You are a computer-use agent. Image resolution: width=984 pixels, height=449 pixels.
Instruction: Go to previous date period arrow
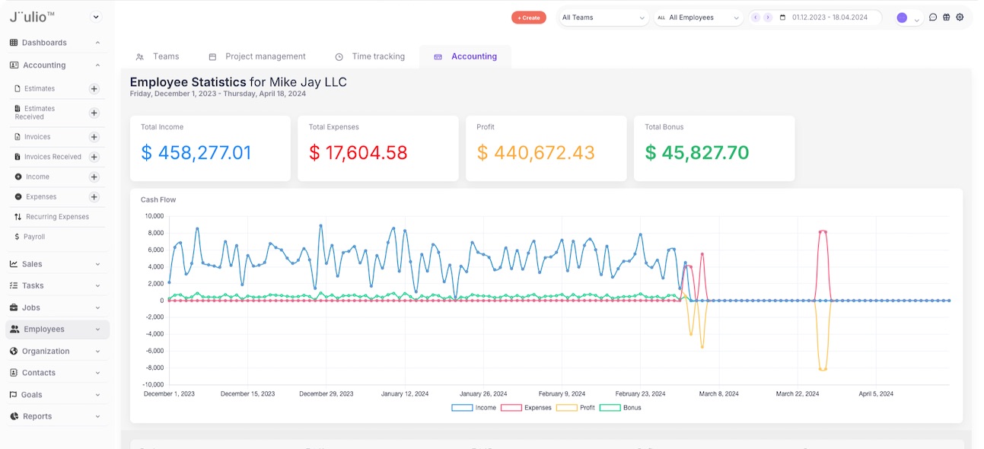[x=756, y=18]
